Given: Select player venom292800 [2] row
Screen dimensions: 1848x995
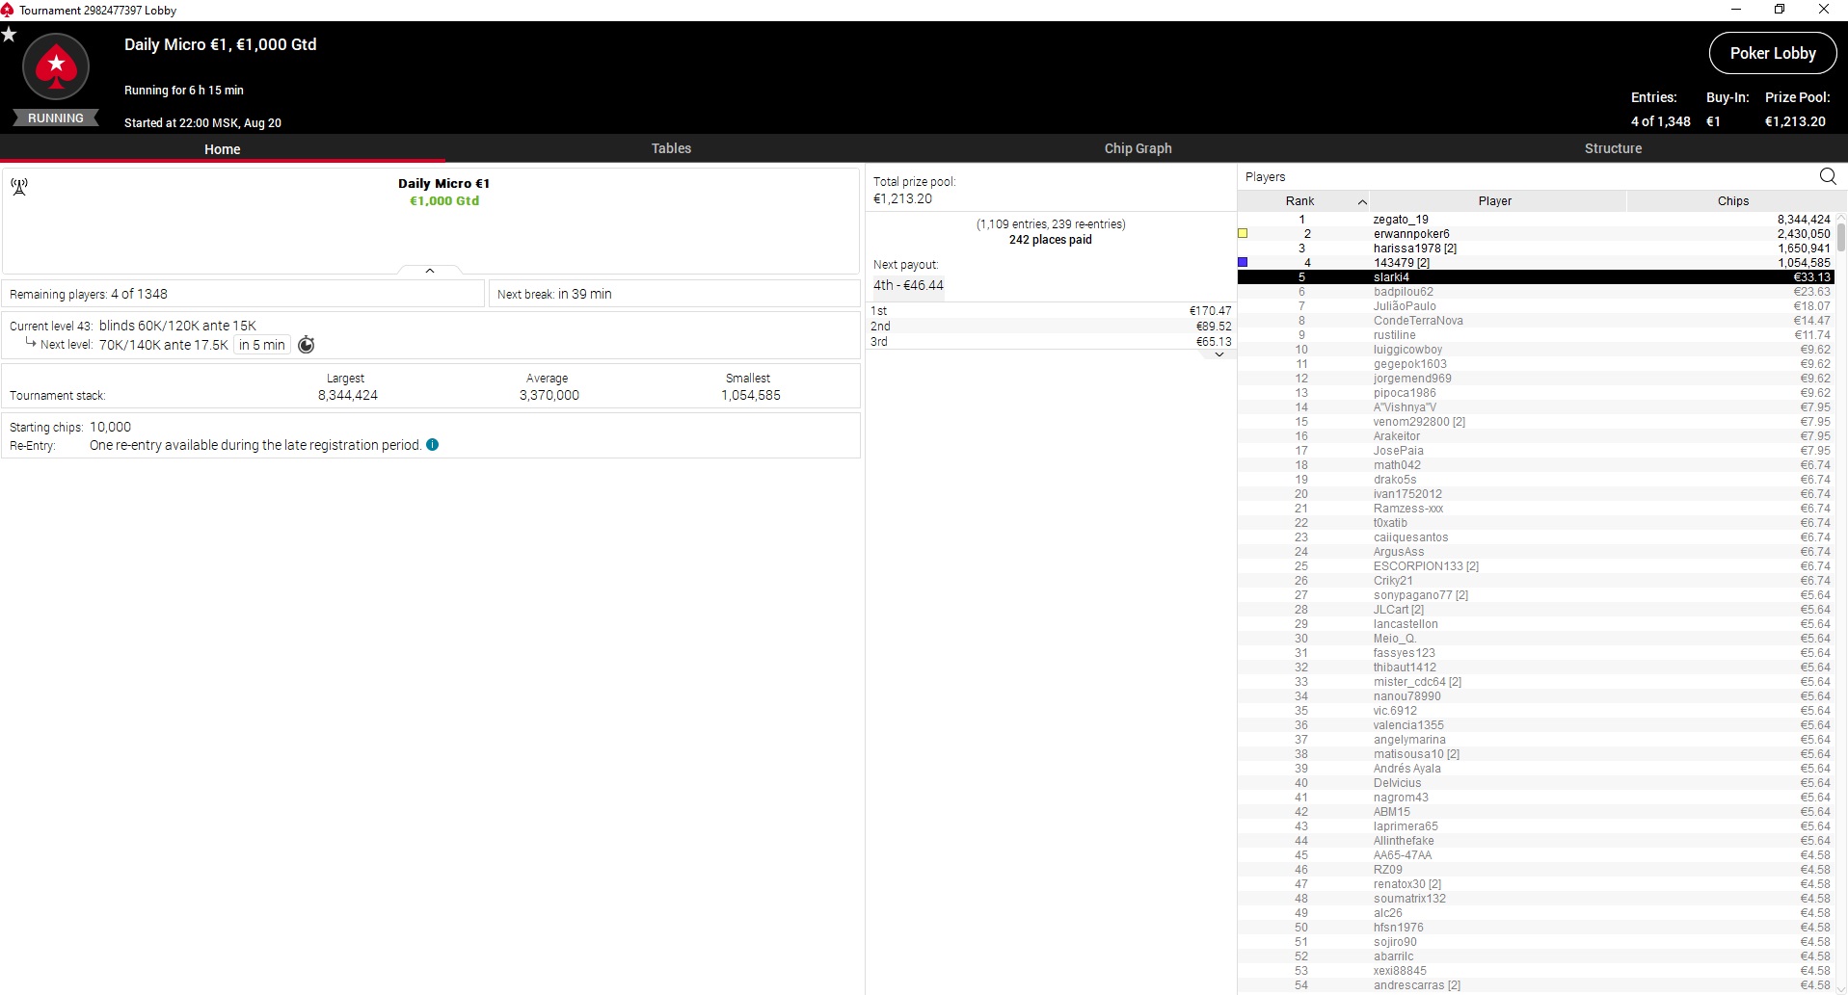Looking at the screenshot, I should point(1536,422).
